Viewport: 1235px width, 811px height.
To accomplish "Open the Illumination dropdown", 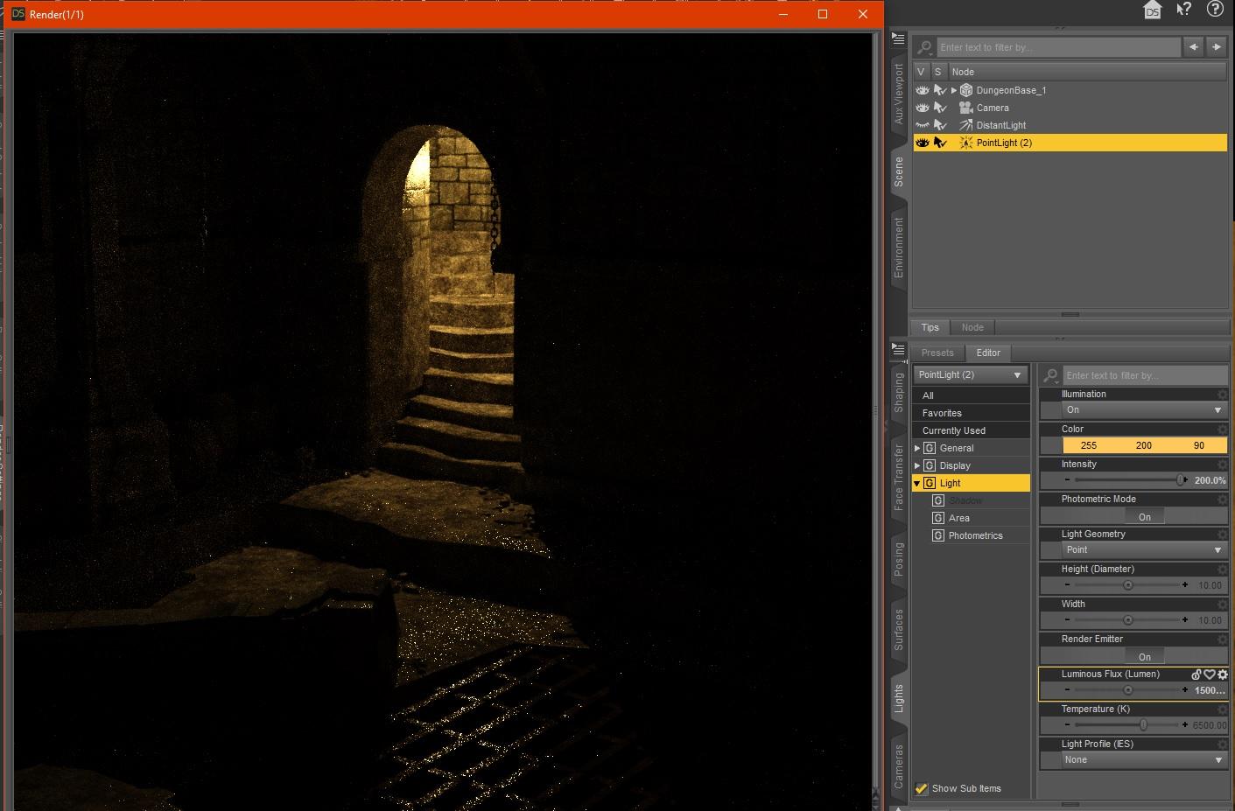I will tap(1144, 410).
